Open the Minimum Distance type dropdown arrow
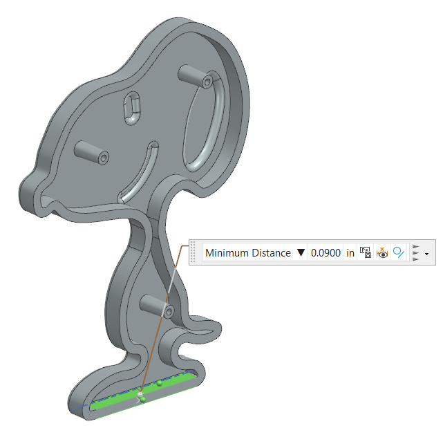The height and width of the screenshot is (428, 443). [301, 253]
